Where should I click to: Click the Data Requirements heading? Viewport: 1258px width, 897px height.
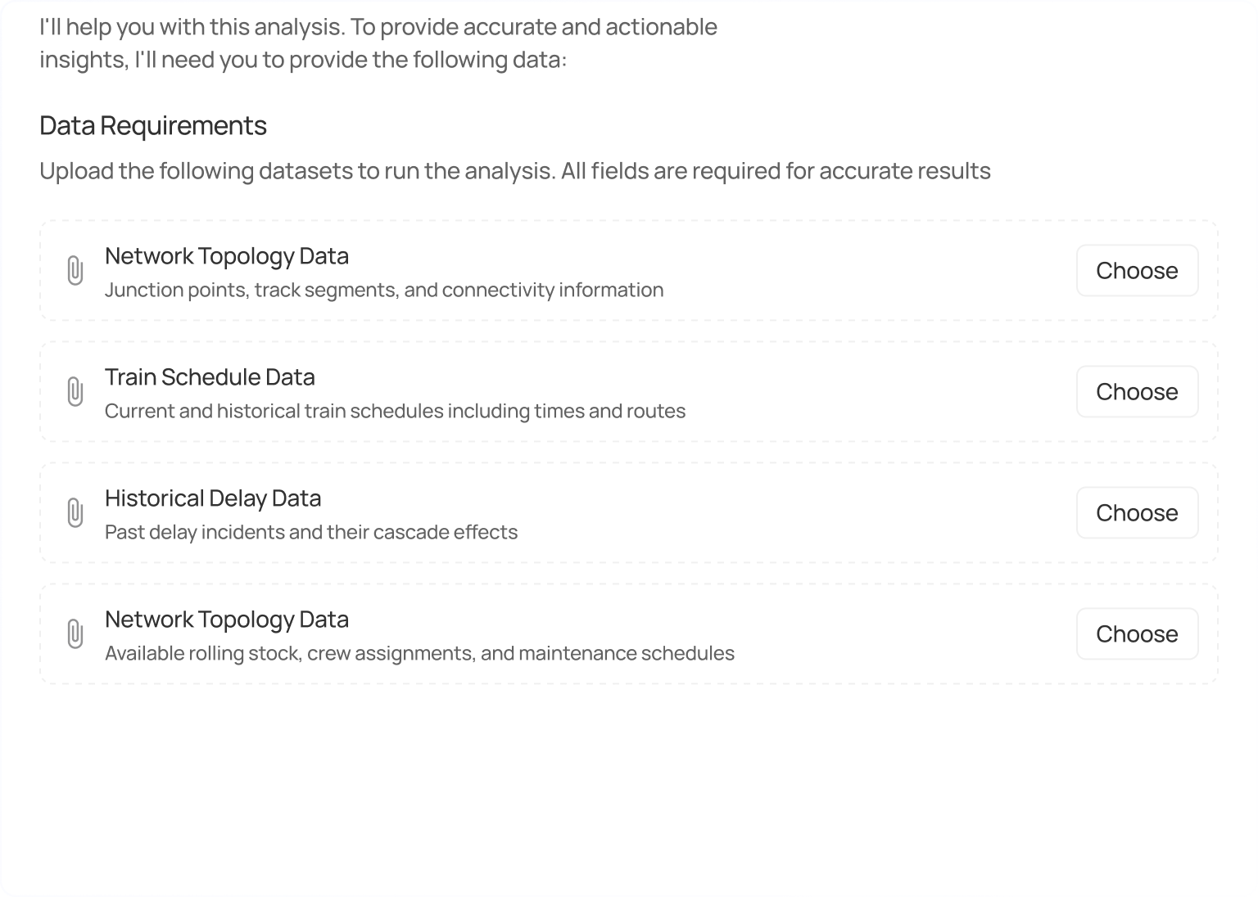click(152, 125)
